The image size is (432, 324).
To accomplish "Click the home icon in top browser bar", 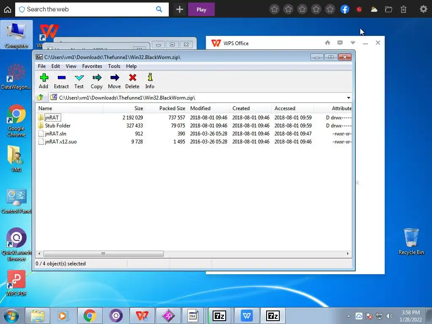I will click(x=8, y=10).
